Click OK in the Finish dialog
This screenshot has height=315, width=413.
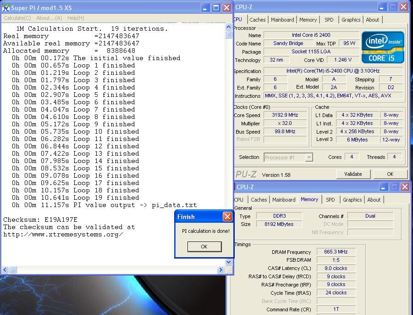click(x=204, y=247)
